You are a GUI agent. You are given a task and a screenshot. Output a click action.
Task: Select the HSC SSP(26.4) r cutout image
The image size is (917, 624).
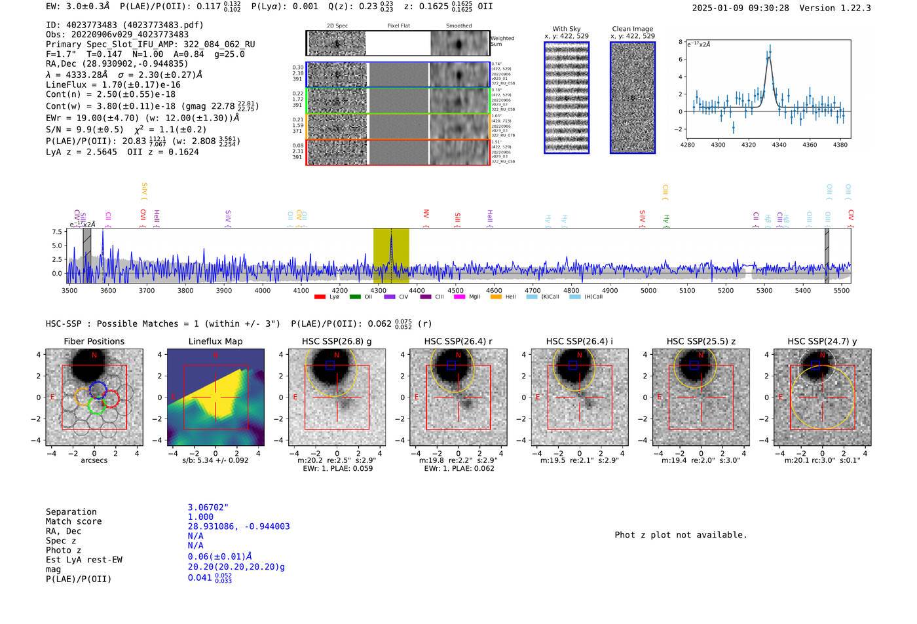click(458, 398)
